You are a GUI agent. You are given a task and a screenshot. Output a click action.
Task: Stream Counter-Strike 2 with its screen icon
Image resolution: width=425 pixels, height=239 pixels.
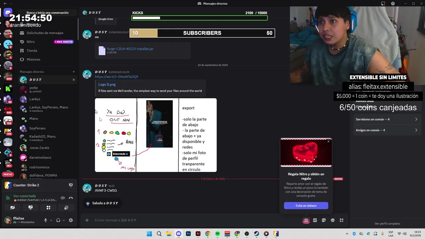(x=71, y=185)
